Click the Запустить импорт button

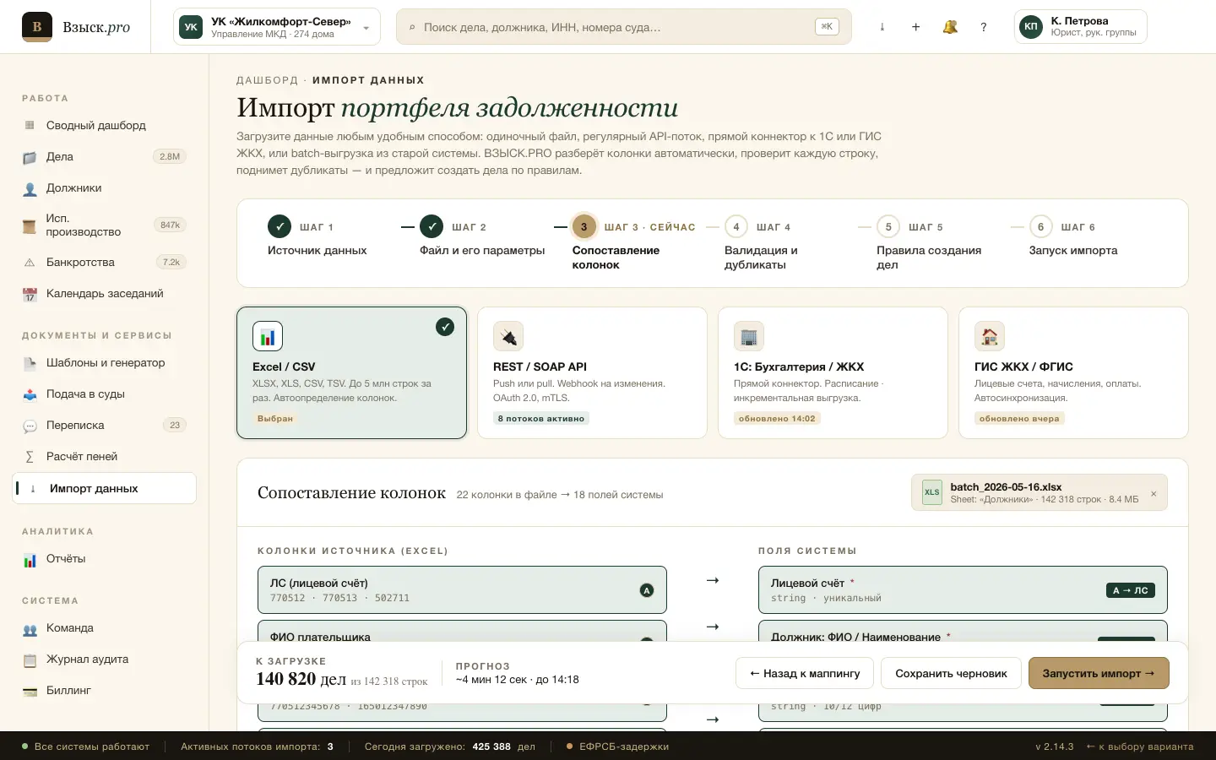click(x=1099, y=673)
